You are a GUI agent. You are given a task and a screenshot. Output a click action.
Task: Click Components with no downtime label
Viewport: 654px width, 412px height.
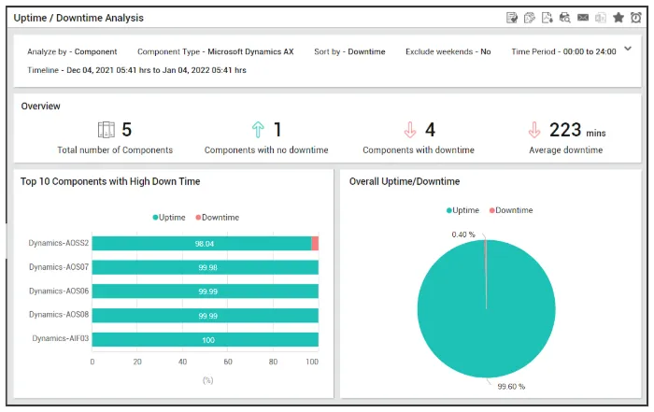tap(266, 150)
